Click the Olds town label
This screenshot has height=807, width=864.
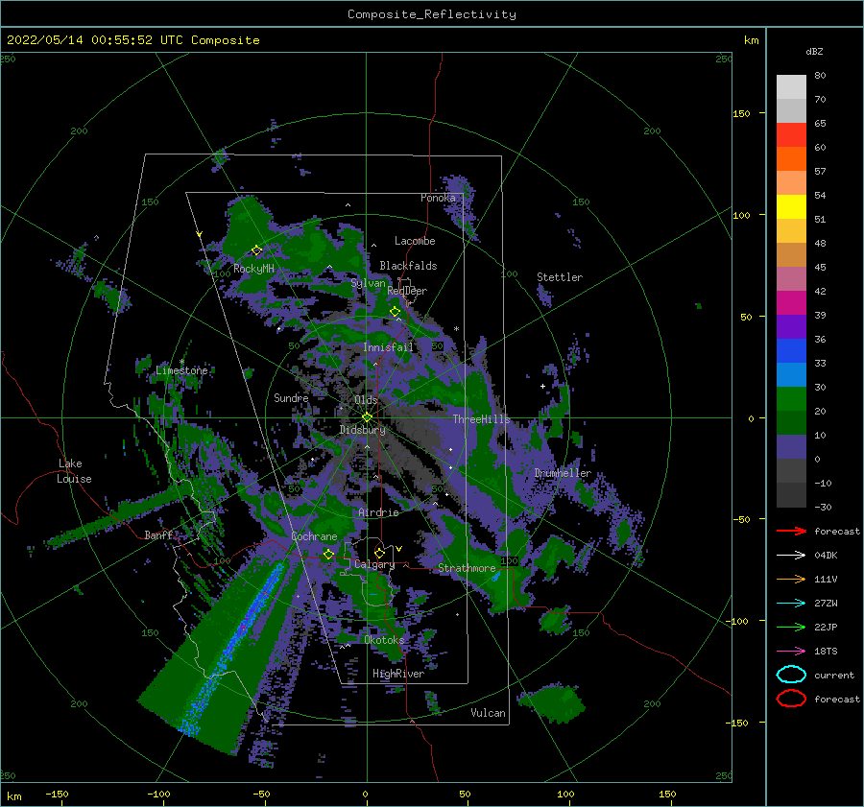click(366, 399)
